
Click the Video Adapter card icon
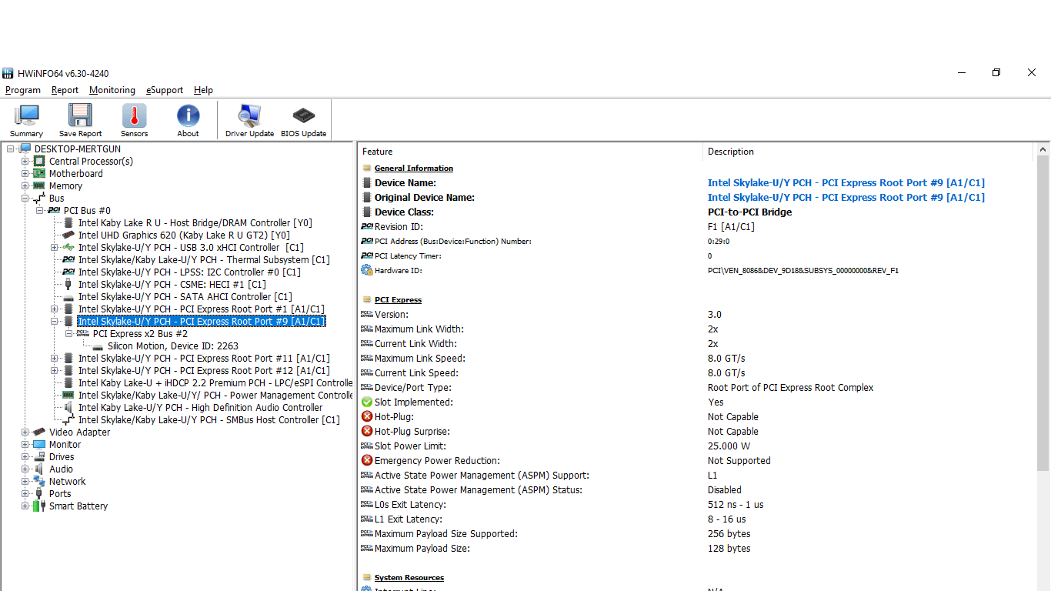click(x=39, y=432)
